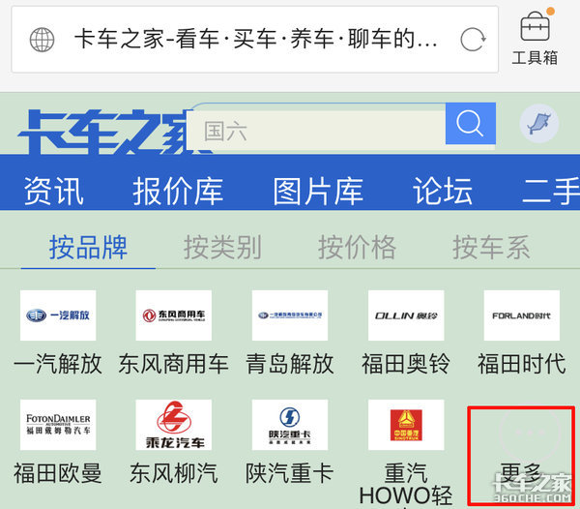
Task: Choose the 东风商用车 brand logo
Action: pos(174,315)
